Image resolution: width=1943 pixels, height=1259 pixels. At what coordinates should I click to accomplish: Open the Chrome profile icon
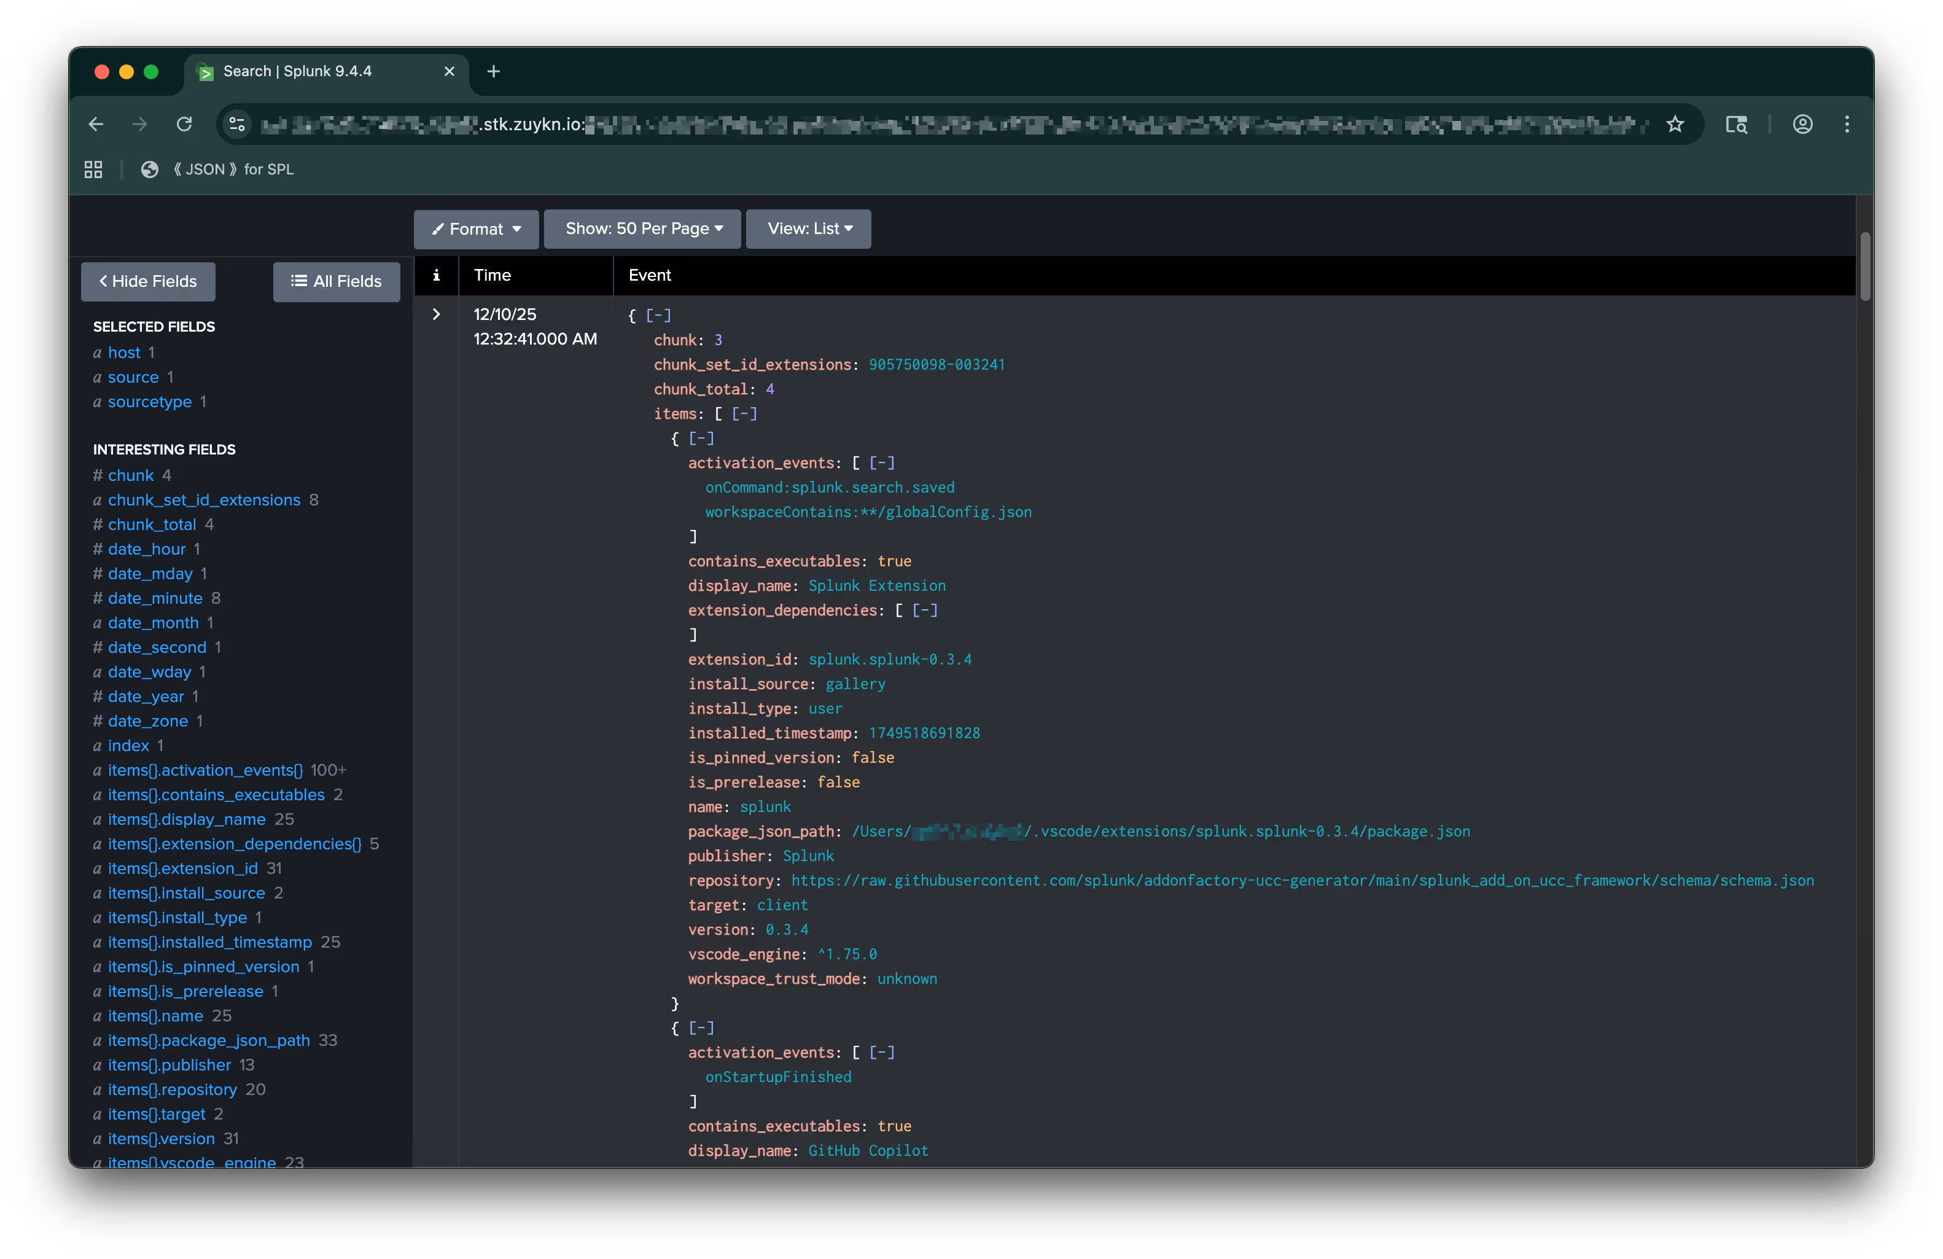click(1802, 124)
